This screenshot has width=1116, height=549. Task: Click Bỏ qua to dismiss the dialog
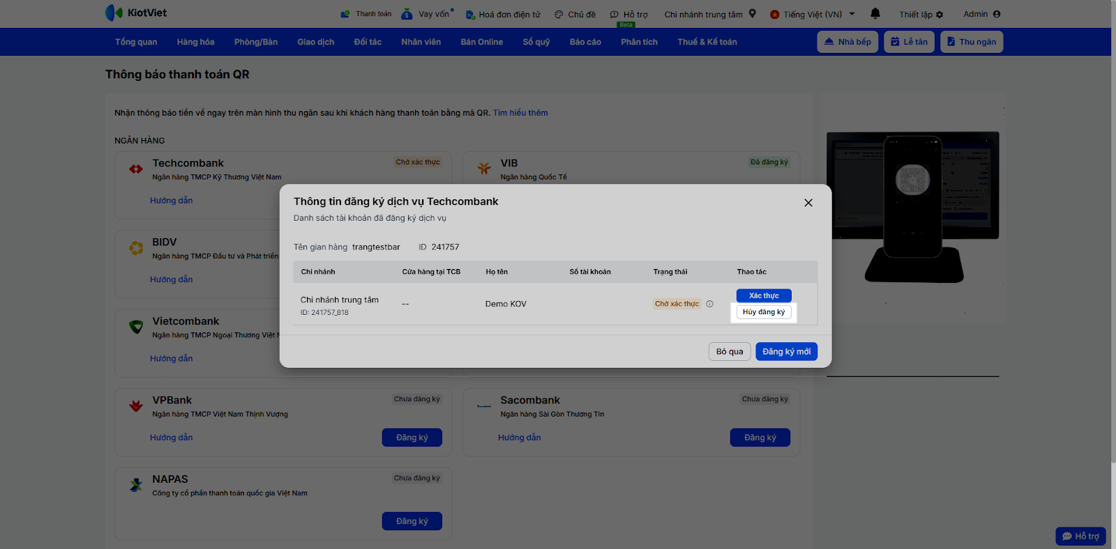click(730, 352)
